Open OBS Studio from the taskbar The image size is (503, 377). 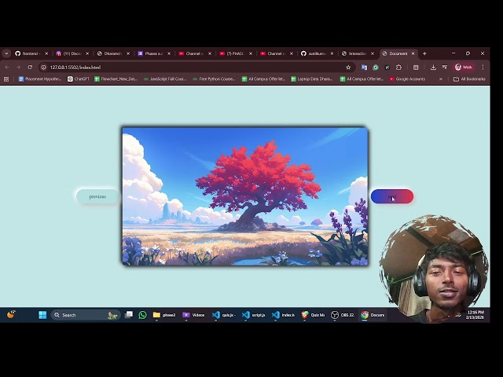[343, 315]
